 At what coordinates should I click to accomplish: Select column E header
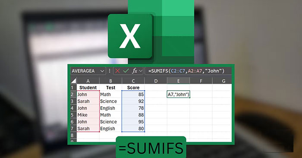point(178,81)
